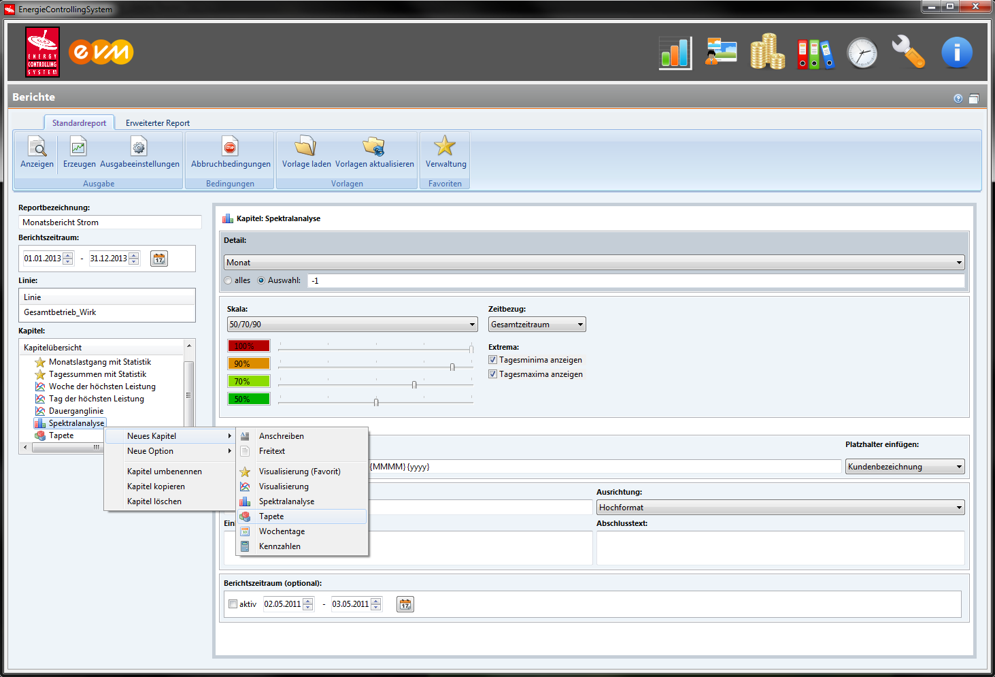Viewport: 995px width, 677px height.
Task: Click the end date 31.12.2013 spinner
Action: coord(134,259)
